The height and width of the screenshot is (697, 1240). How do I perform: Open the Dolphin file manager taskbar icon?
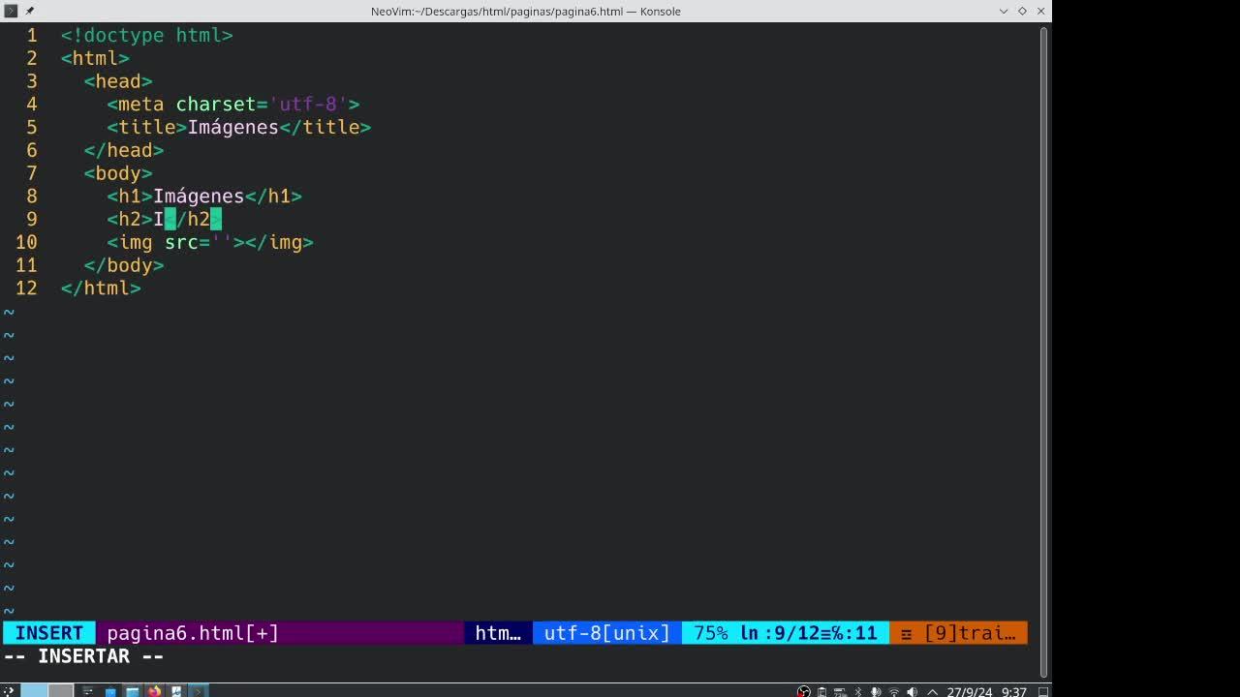pos(132,691)
